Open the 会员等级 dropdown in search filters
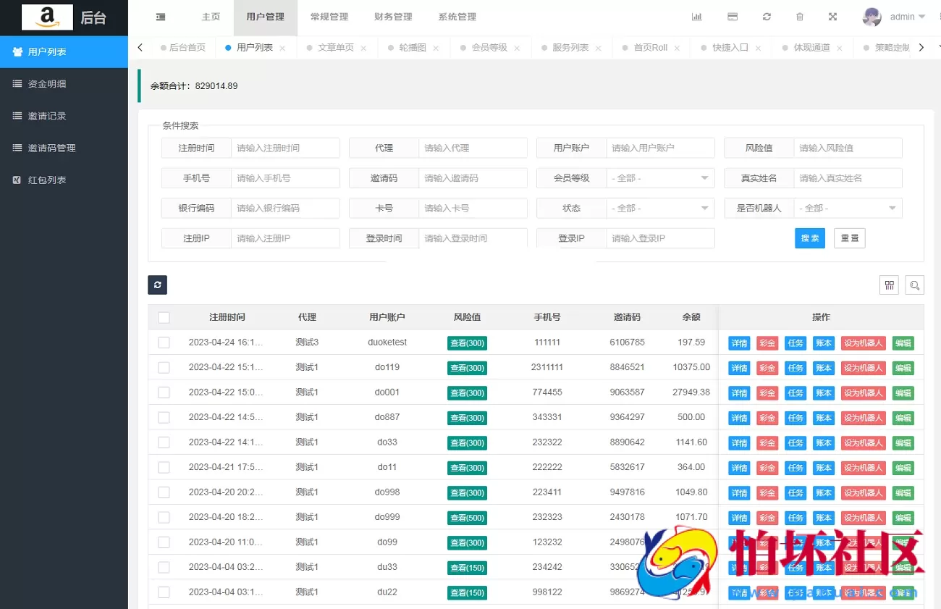This screenshot has height=609, width=941. tap(660, 177)
